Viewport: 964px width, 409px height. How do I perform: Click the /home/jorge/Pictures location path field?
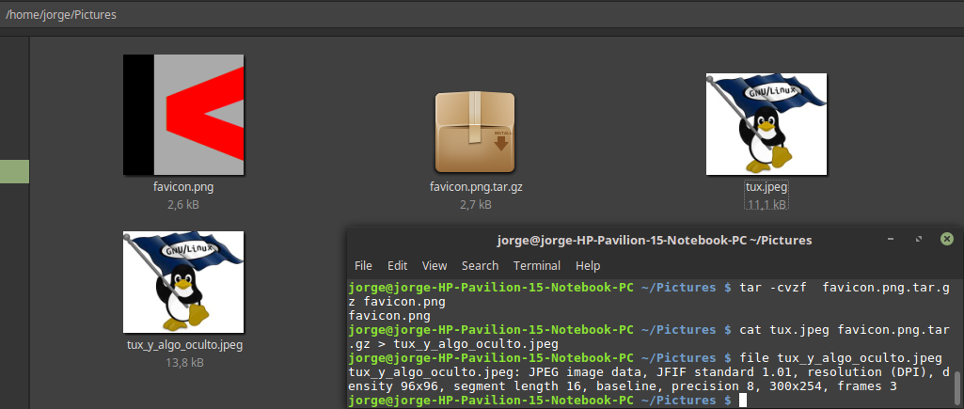[482, 14]
